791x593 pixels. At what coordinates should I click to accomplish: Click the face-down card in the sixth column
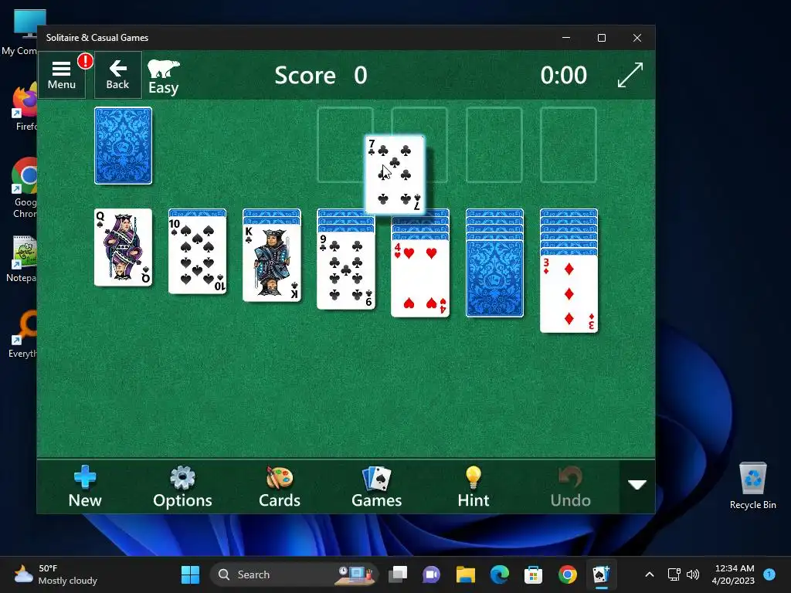pos(494,278)
